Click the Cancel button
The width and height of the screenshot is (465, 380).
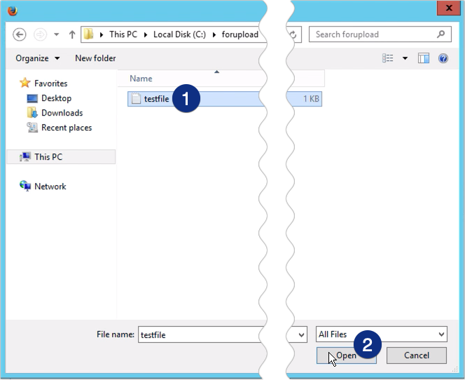pos(416,355)
